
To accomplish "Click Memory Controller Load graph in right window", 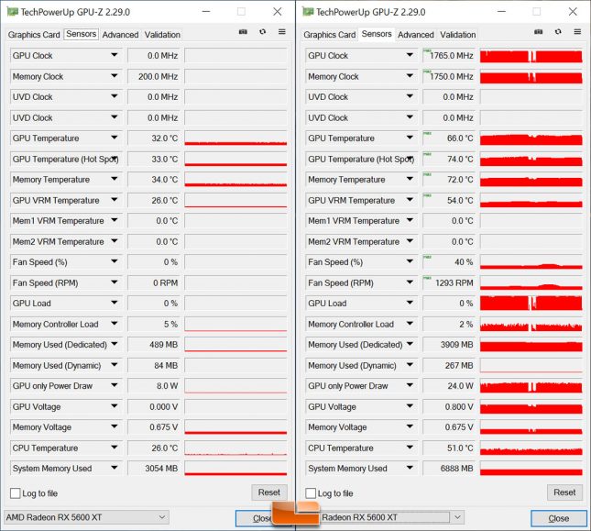I will click(x=531, y=324).
